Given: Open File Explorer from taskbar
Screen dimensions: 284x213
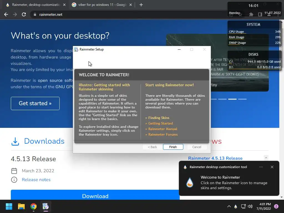Looking at the screenshot, I should 21,206.
